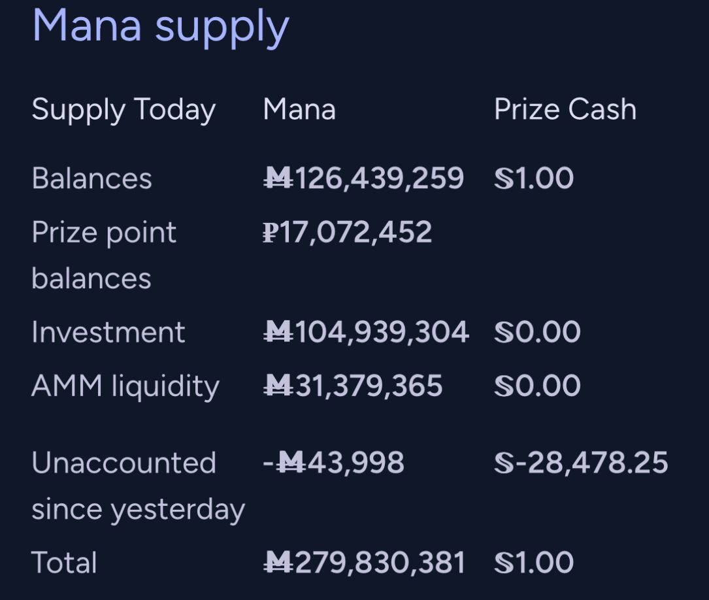Select the Unaccounted since yesterday label

tap(139, 486)
